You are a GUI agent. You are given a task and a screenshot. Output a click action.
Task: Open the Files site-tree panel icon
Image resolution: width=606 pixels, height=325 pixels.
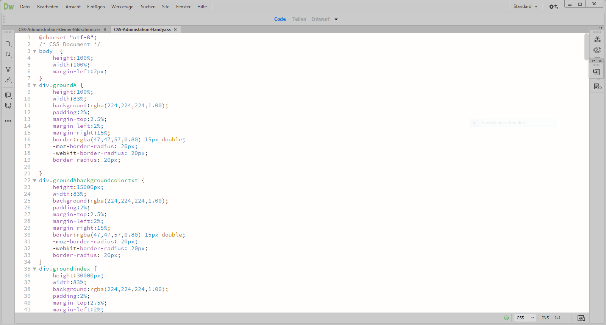[x=597, y=39]
